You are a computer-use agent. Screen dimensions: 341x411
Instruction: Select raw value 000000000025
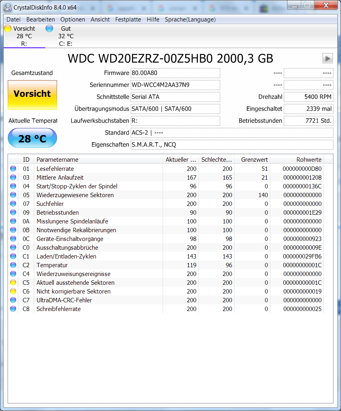coord(302,309)
